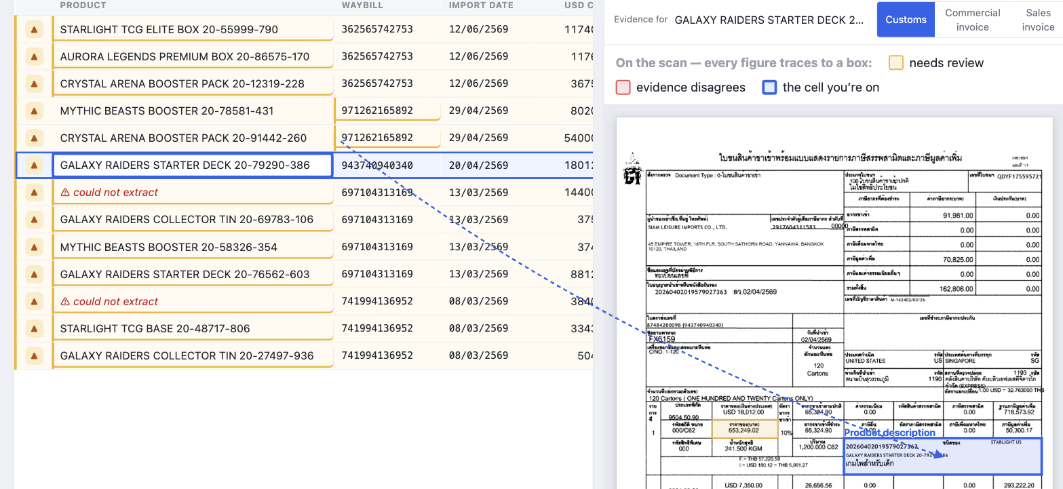Open the Sales invoice tab
This screenshot has height=489, width=1063.
pos(1037,20)
